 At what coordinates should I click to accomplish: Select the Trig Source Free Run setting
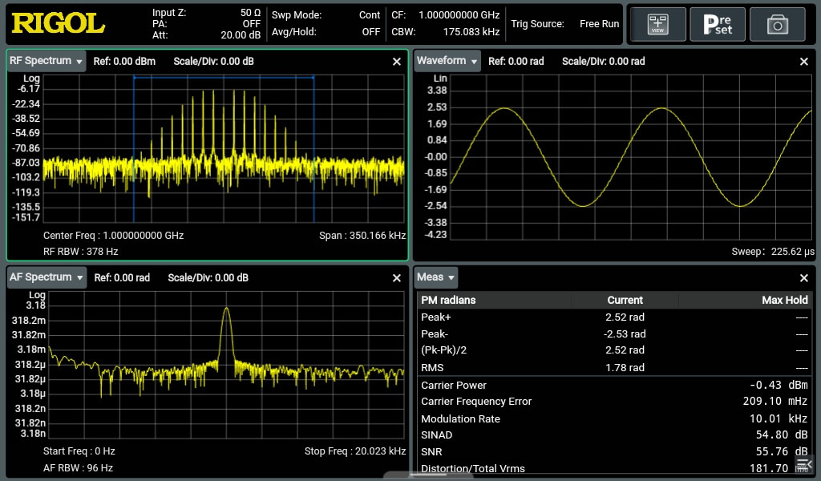tap(565, 23)
